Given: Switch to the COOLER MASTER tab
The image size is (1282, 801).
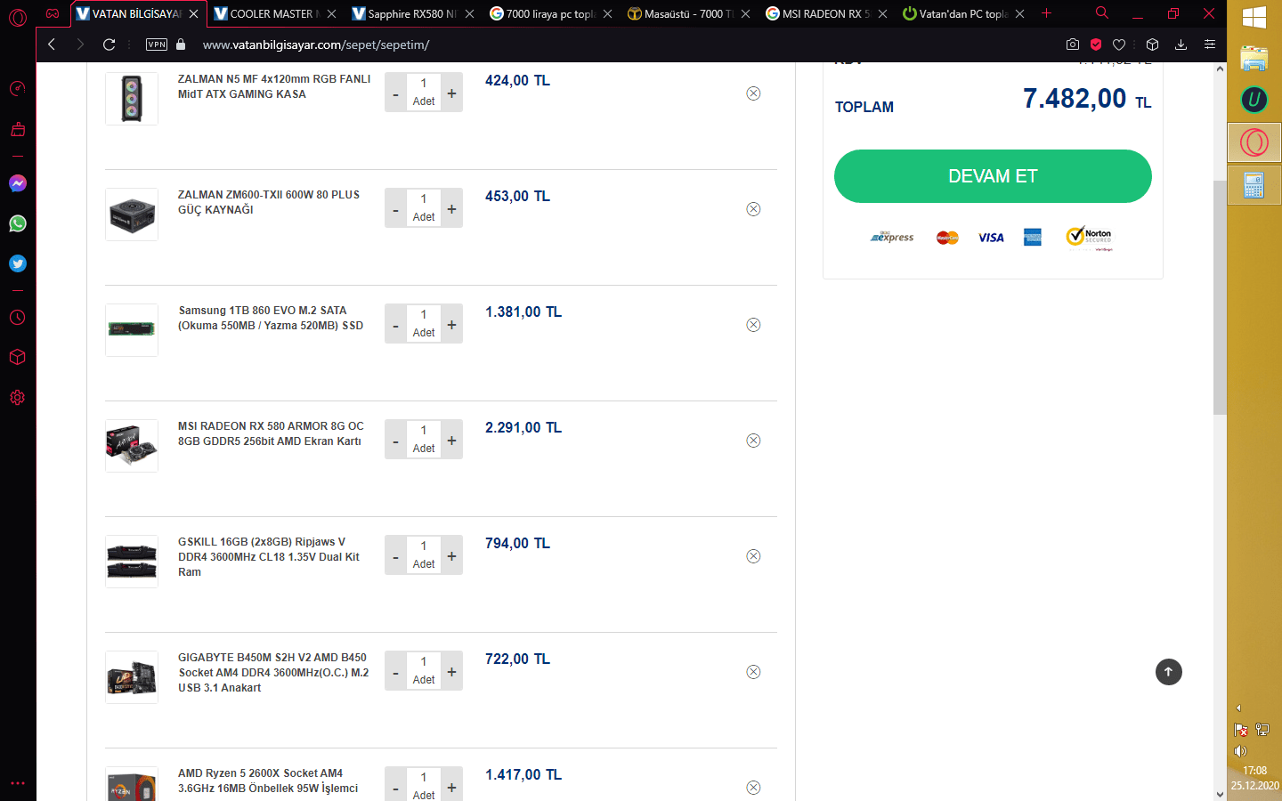Looking at the screenshot, I should pos(276,14).
